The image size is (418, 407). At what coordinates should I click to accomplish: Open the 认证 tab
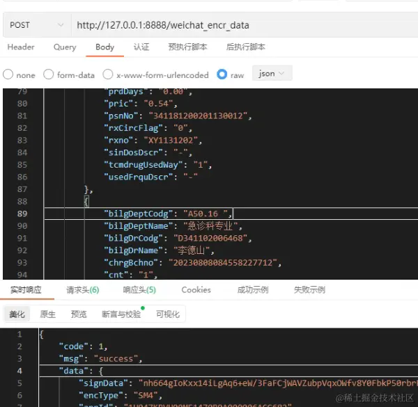pyautogui.click(x=141, y=47)
